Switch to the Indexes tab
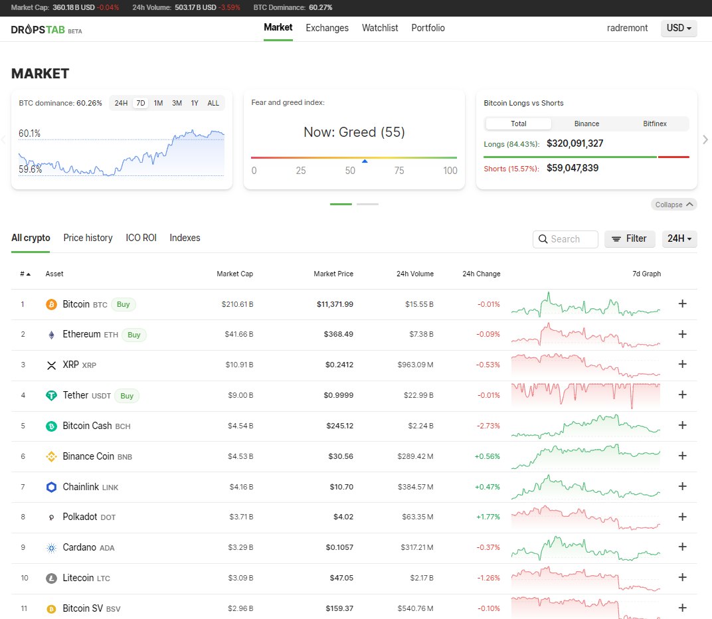 pyautogui.click(x=185, y=238)
